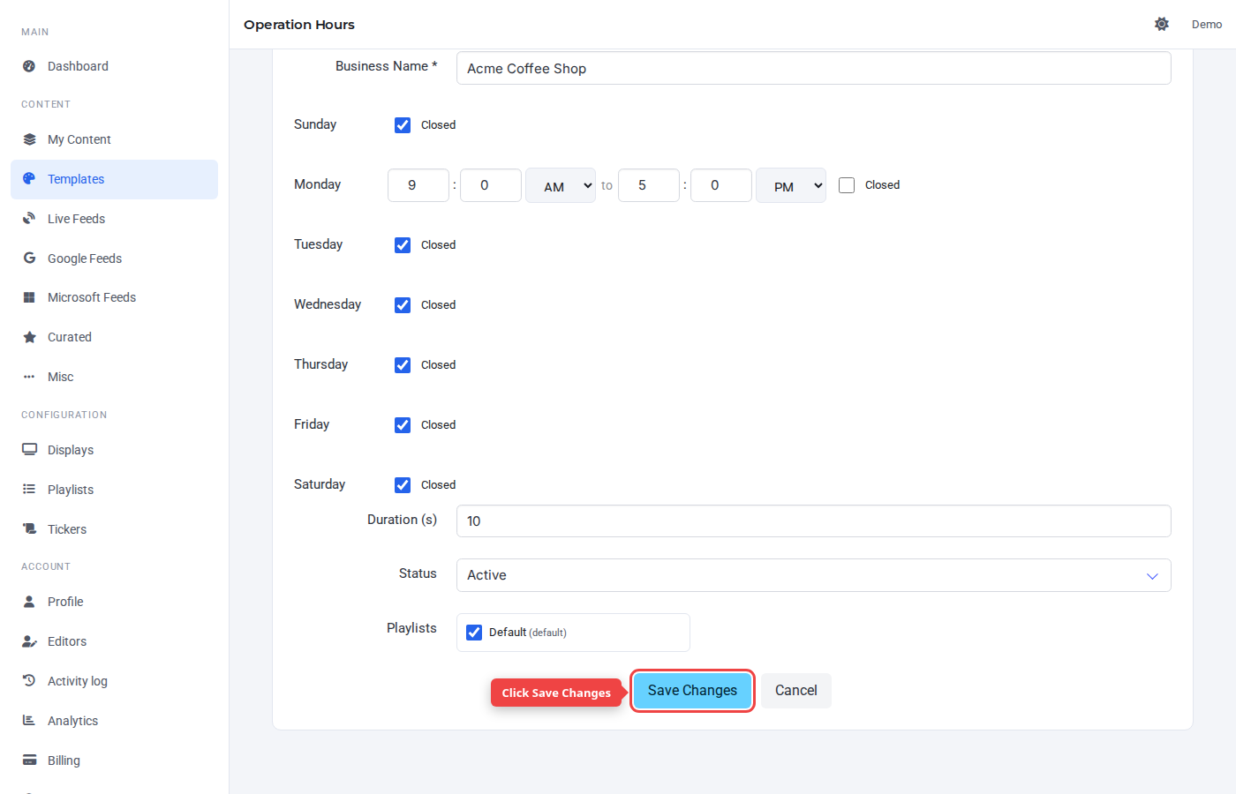Go to Analytics page
Viewport: 1236px width, 794px height.
tap(114, 721)
